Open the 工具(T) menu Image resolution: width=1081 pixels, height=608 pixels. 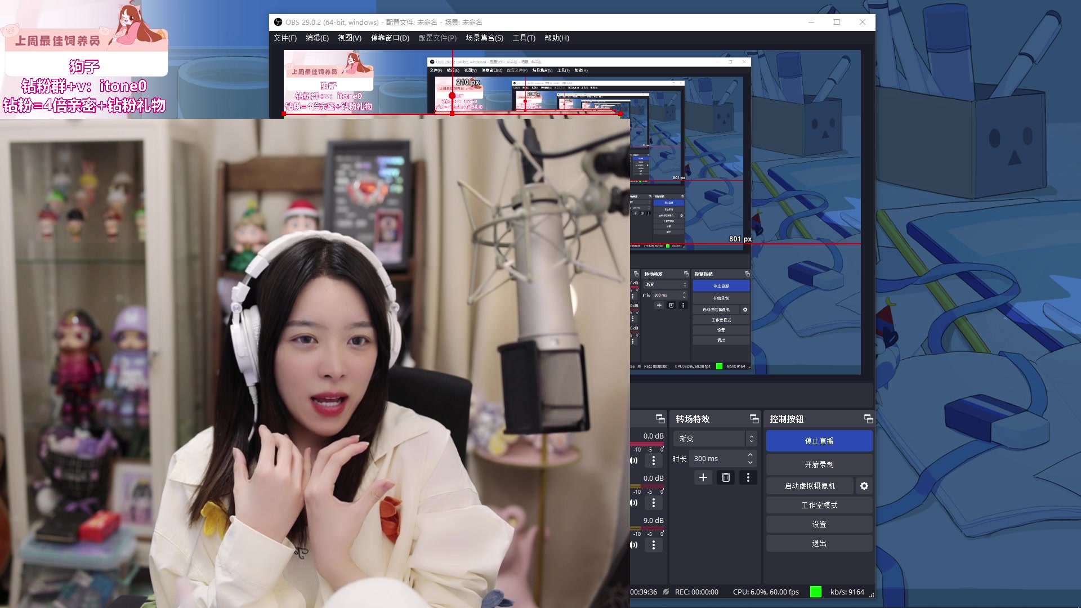click(524, 38)
